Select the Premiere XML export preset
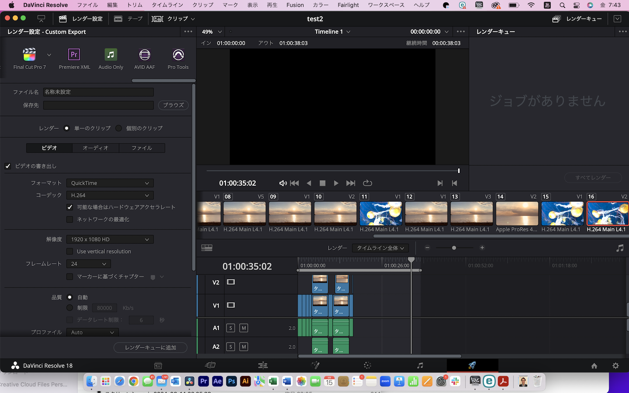 click(73, 58)
